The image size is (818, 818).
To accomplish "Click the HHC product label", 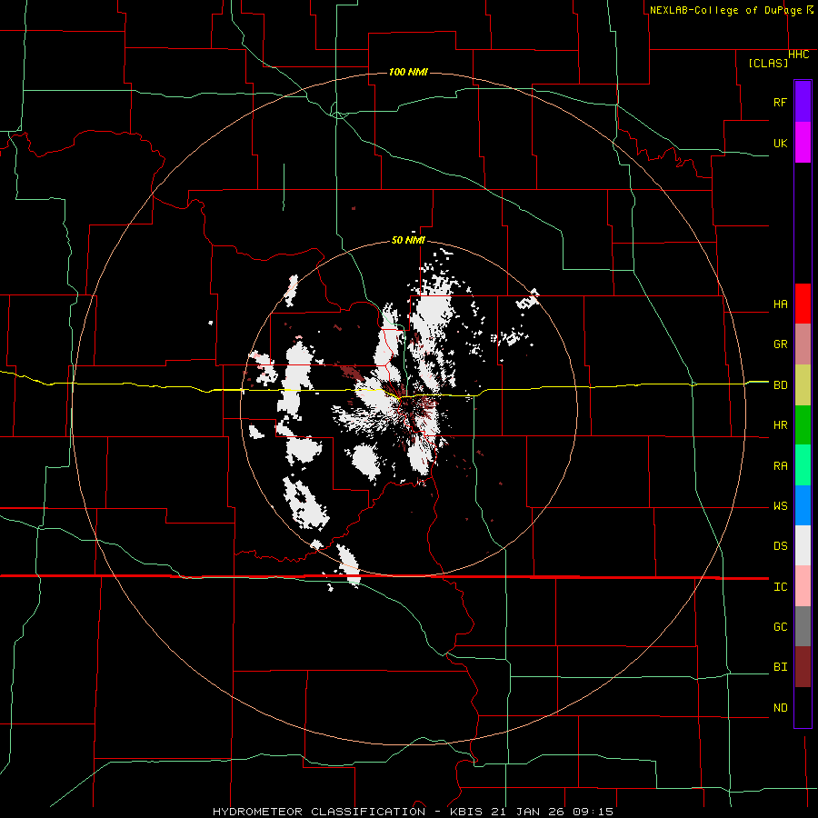I will [x=798, y=55].
